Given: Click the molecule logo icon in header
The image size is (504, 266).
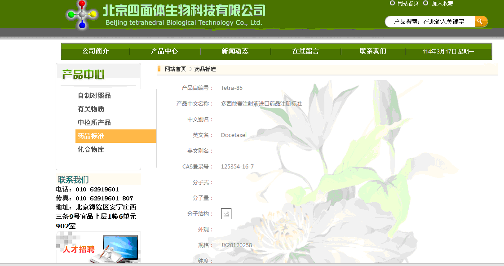Looking at the screenshot, I should pyautogui.click(x=82, y=14).
